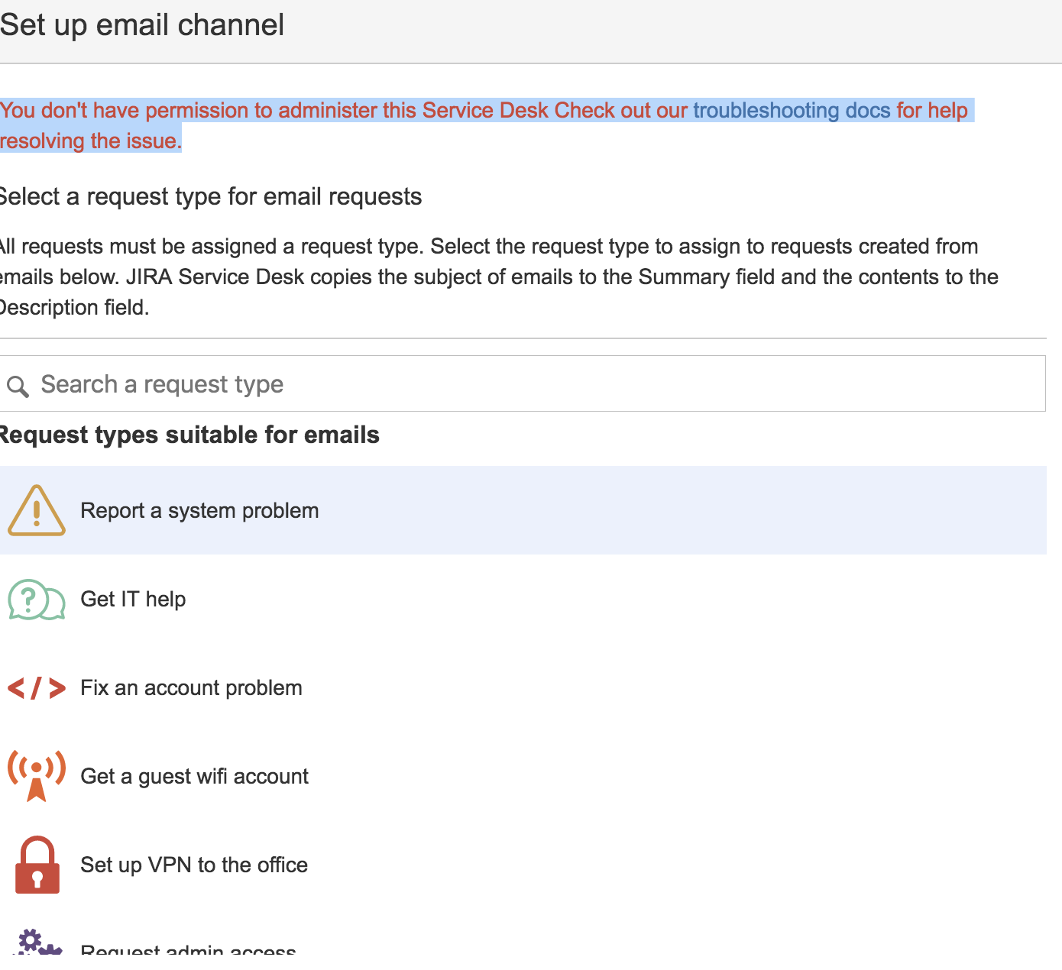Select Report a system problem request type

click(523, 510)
